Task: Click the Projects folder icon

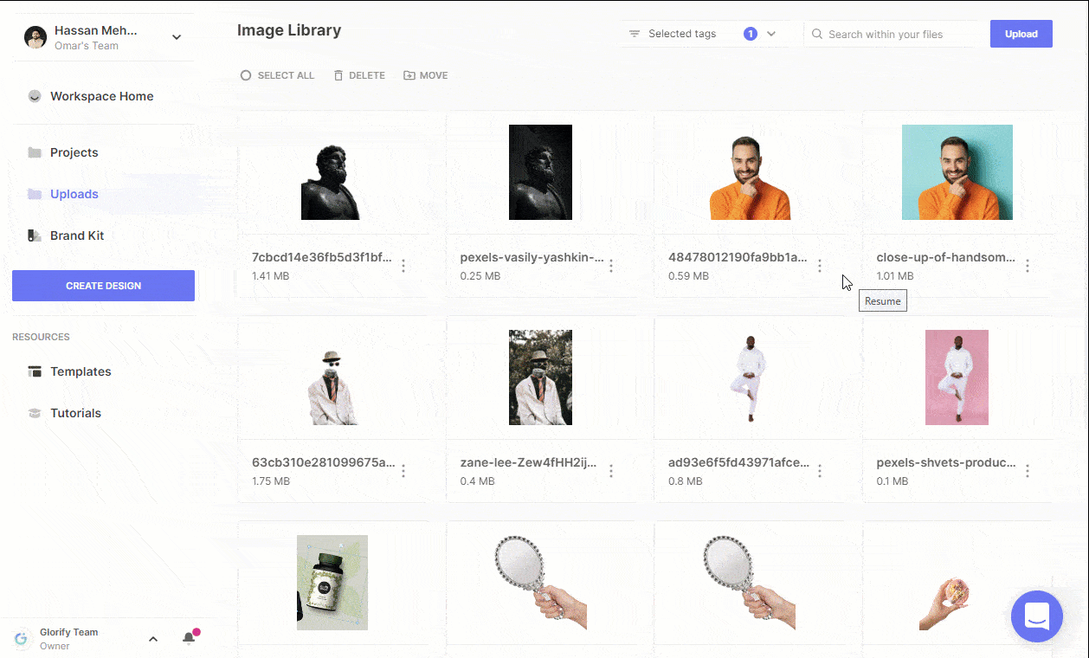Action: pyautogui.click(x=35, y=152)
